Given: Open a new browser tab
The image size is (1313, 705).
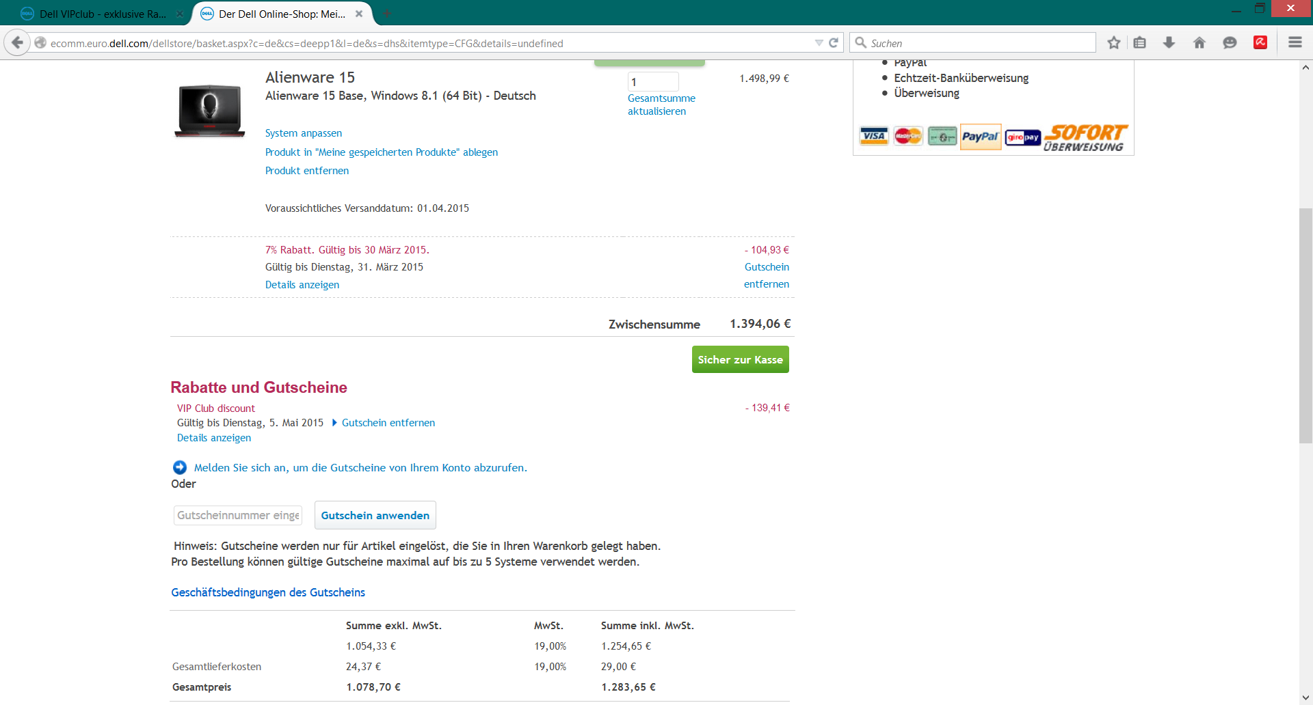Looking at the screenshot, I should pyautogui.click(x=388, y=14).
